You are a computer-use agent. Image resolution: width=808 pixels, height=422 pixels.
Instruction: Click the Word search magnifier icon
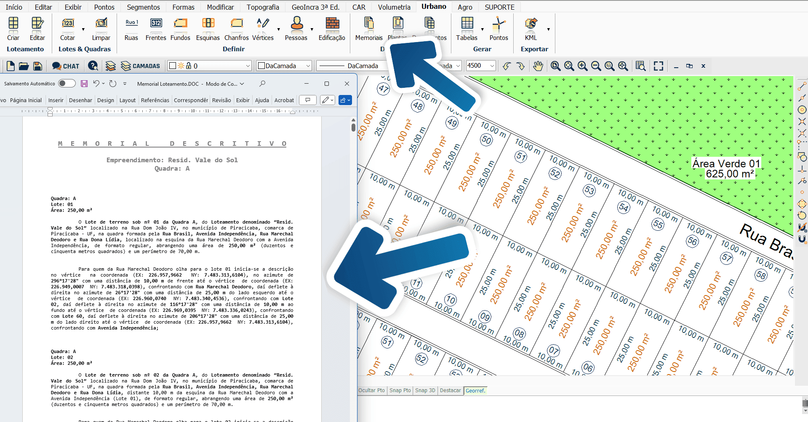[x=262, y=84]
